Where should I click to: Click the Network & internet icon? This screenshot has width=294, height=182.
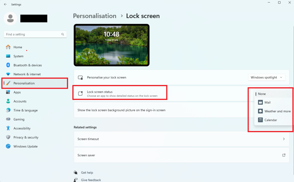(8, 74)
